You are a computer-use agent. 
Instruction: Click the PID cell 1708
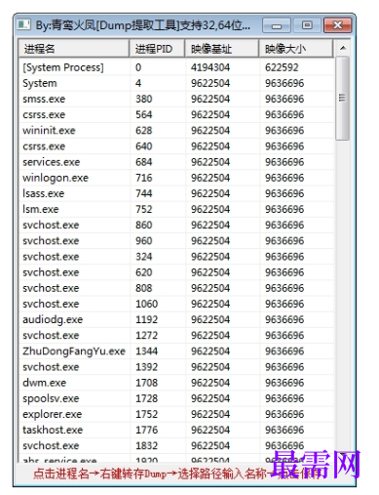tap(146, 383)
